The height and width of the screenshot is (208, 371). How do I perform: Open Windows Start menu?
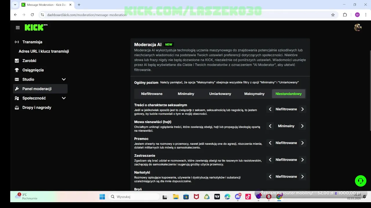click(x=102, y=197)
